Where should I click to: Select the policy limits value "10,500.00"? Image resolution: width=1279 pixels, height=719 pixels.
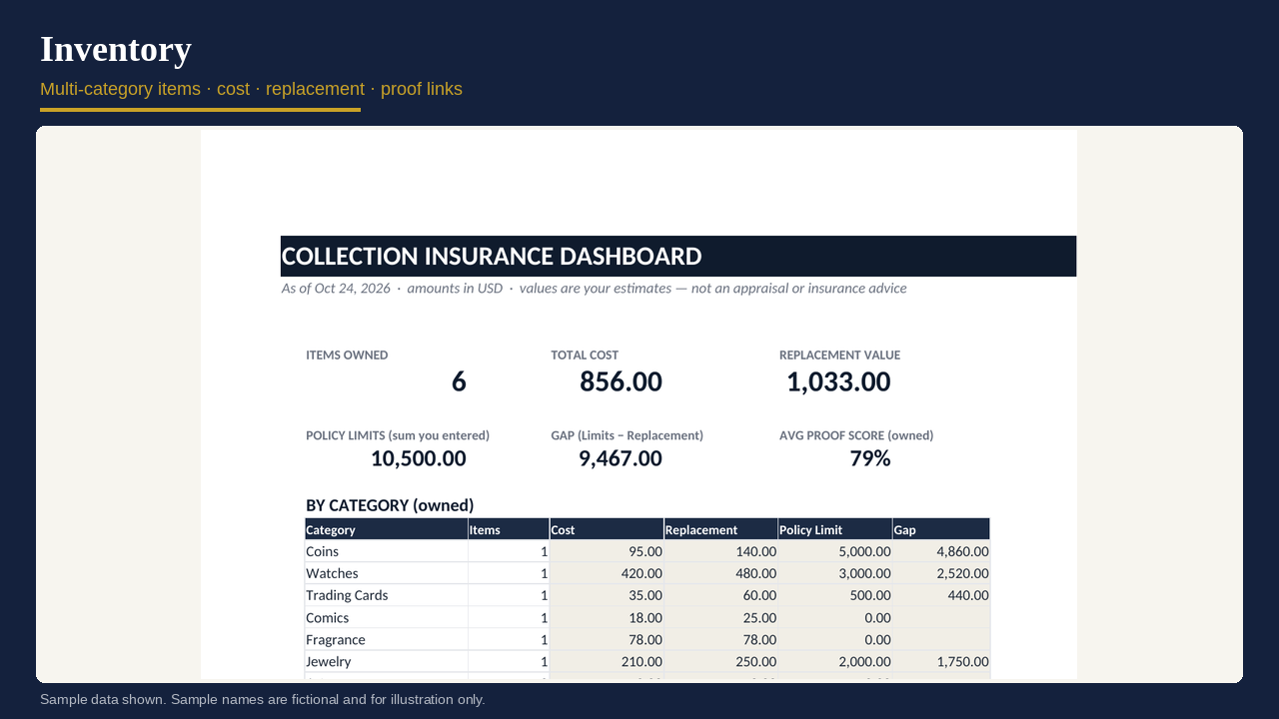click(x=419, y=458)
